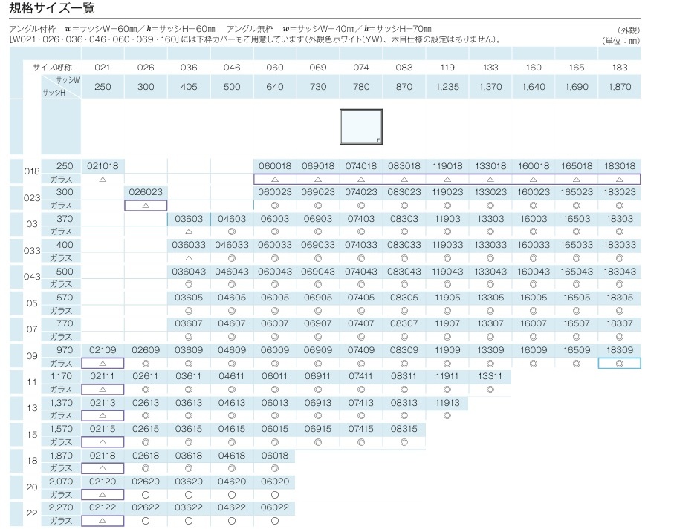Click the triangle mark beneath 03603
674x529 pixels.
188,231
